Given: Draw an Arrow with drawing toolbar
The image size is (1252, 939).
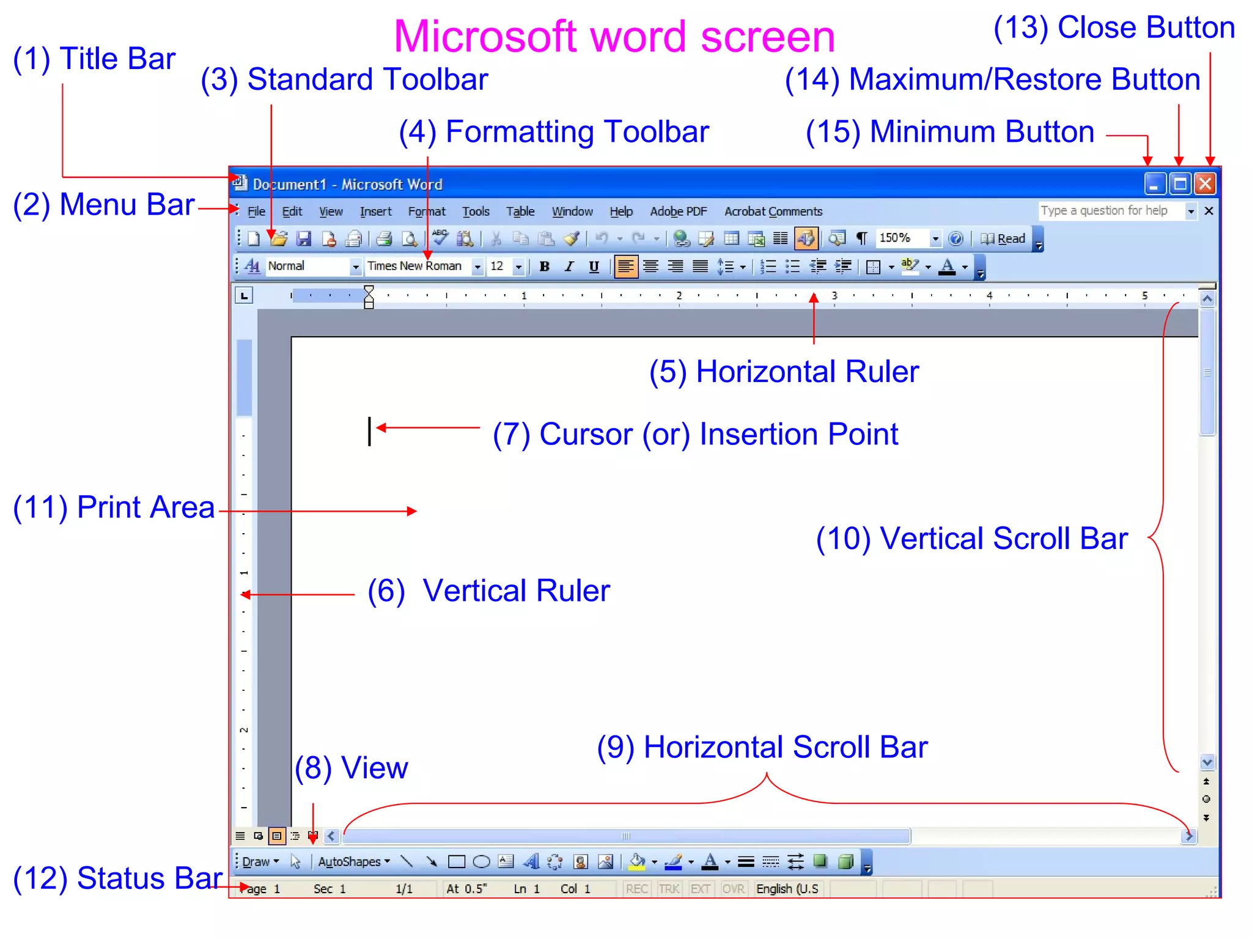Looking at the screenshot, I should pyautogui.click(x=432, y=862).
